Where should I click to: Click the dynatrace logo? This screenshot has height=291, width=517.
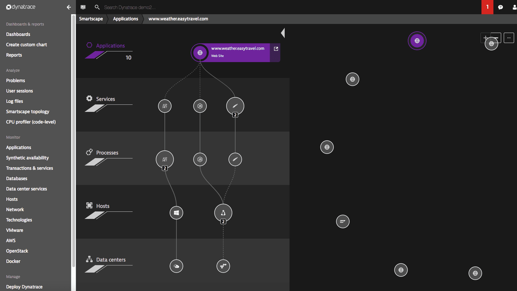21,7
